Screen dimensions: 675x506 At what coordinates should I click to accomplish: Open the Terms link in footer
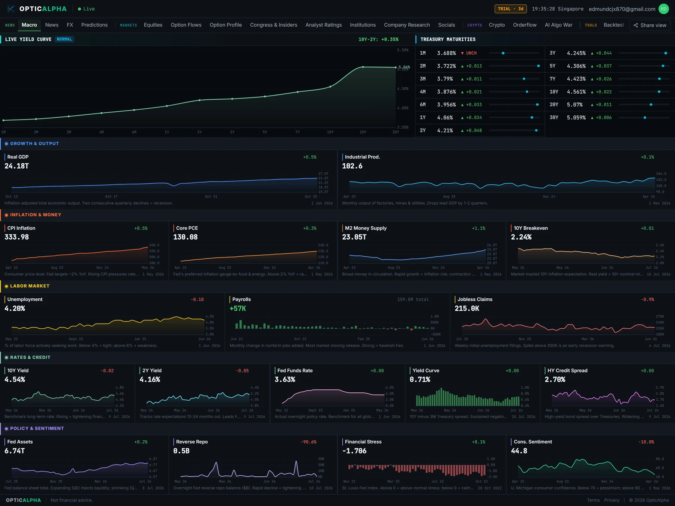593,500
